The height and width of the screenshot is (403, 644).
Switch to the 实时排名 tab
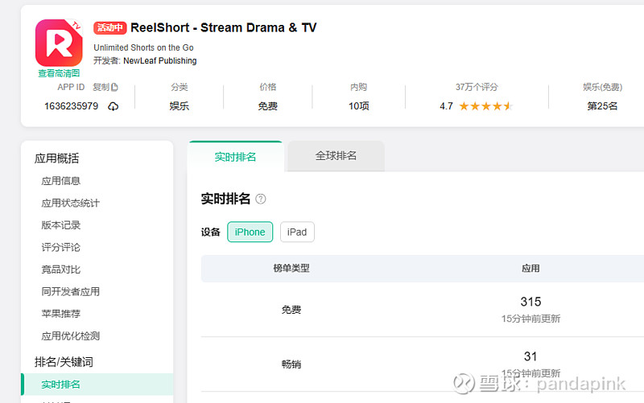tap(235, 157)
